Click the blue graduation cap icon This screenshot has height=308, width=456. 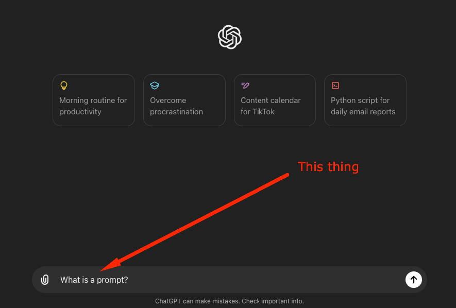(155, 85)
